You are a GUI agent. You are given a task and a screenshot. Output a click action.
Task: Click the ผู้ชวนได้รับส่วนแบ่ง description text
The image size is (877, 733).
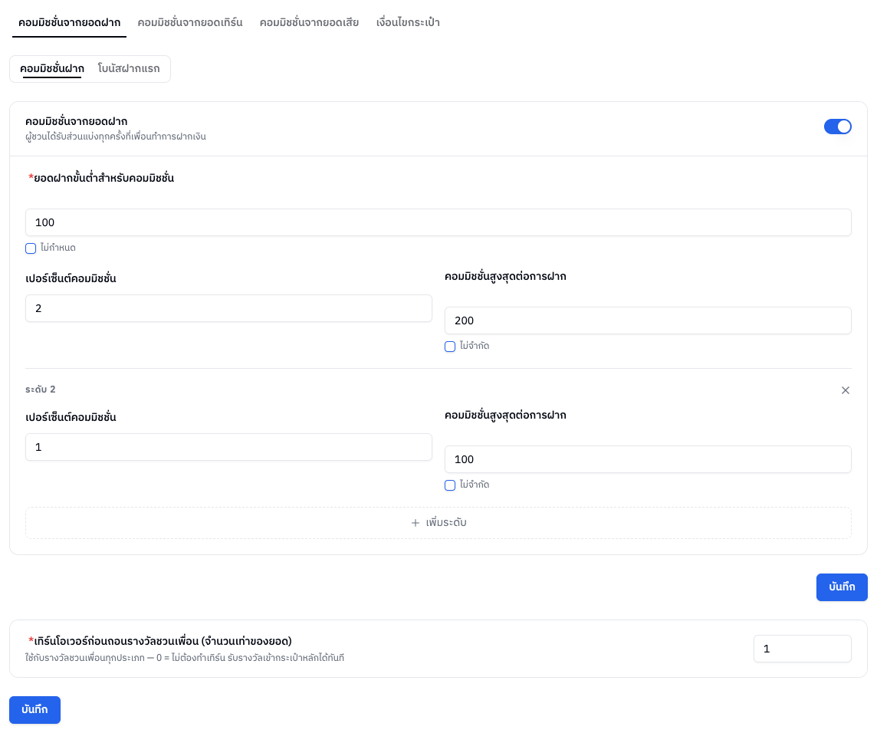pyautogui.click(x=116, y=136)
